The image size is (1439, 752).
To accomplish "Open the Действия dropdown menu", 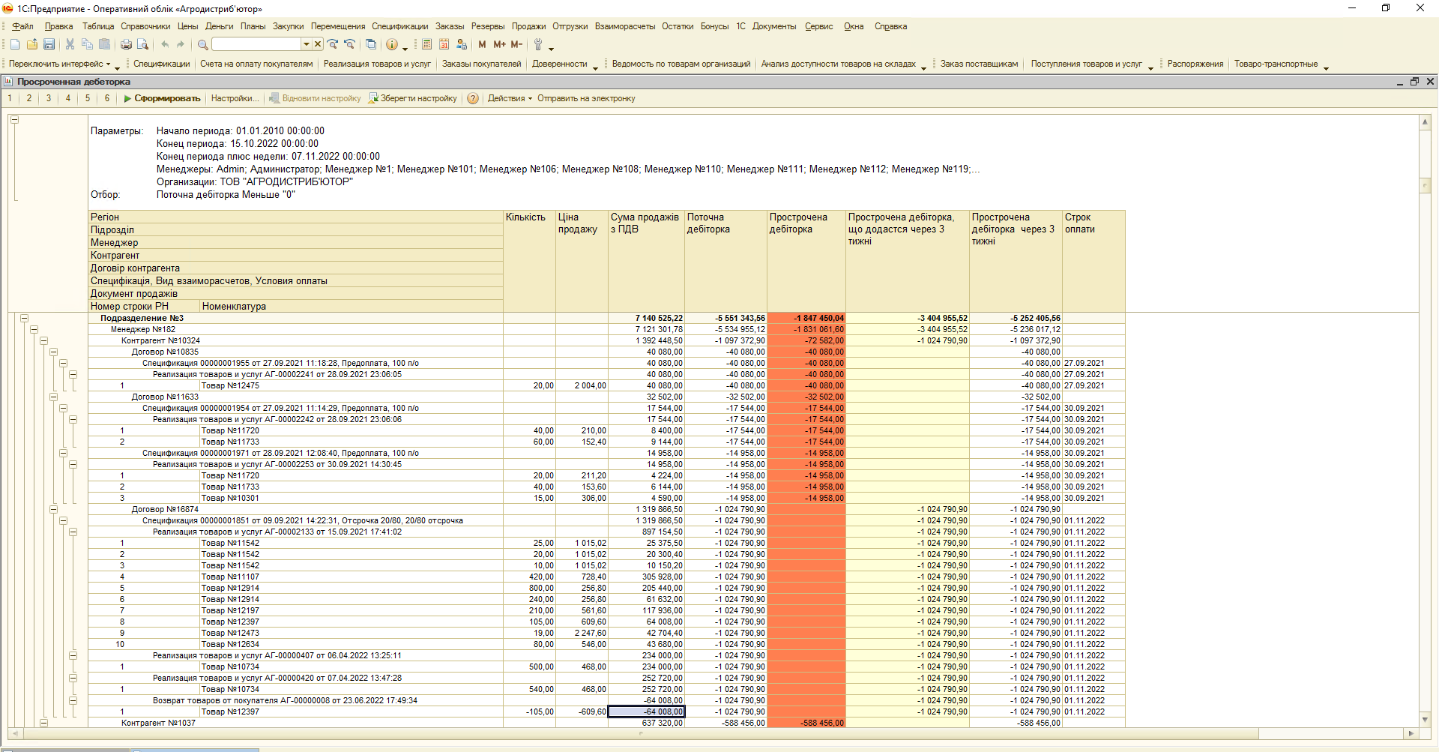I will (510, 99).
